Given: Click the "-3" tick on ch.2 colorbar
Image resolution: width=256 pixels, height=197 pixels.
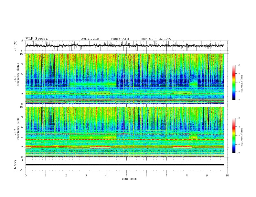Looking at the screenshot, I should pos(239,118).
